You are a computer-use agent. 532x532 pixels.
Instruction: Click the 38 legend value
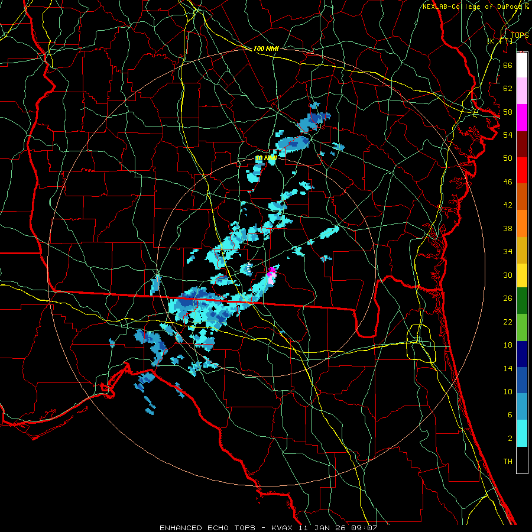point(508,228)
